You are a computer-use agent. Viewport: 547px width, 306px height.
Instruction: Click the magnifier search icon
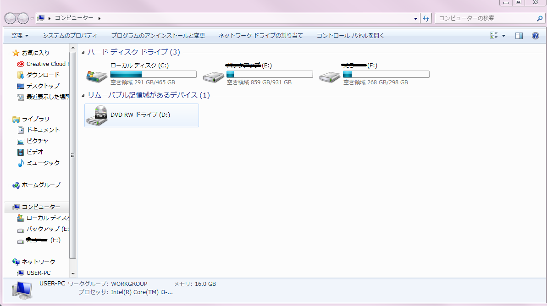540,18
